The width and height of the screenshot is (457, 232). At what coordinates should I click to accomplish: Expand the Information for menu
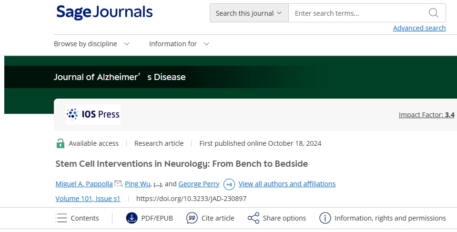click(179, 44)
